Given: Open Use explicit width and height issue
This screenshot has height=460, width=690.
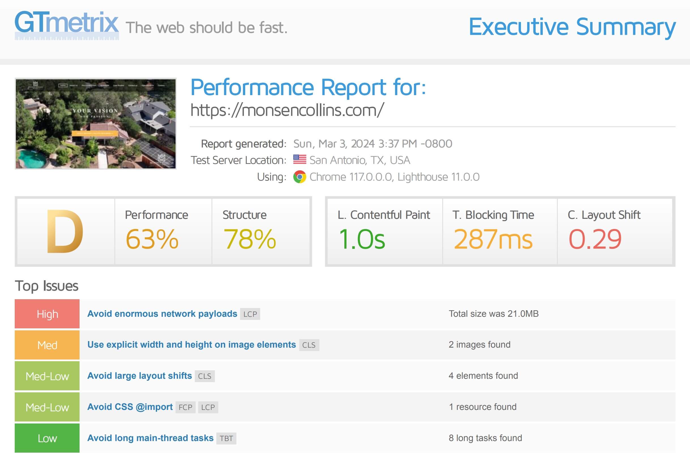Looking at the screenshot, I should pos(191,345).
